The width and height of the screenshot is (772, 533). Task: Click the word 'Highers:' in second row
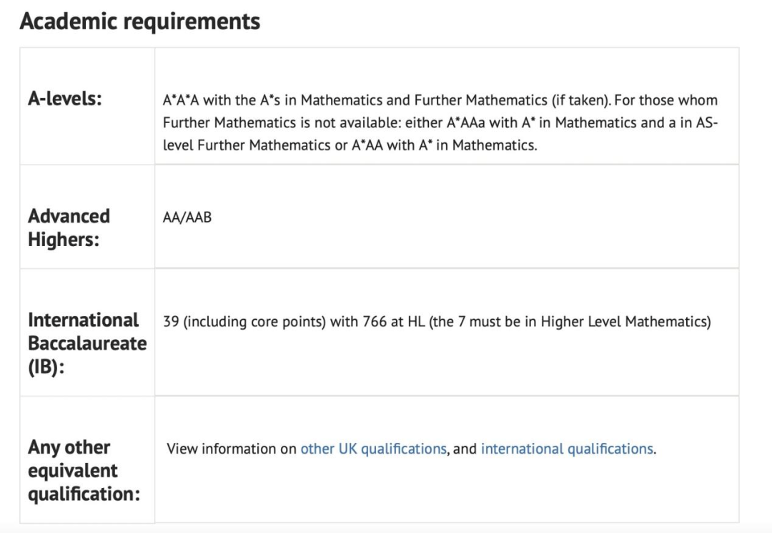tap(64, 240)
